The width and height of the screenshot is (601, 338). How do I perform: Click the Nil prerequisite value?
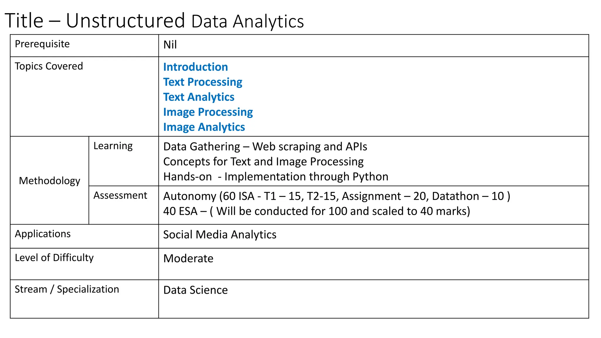tap(170, 45)
